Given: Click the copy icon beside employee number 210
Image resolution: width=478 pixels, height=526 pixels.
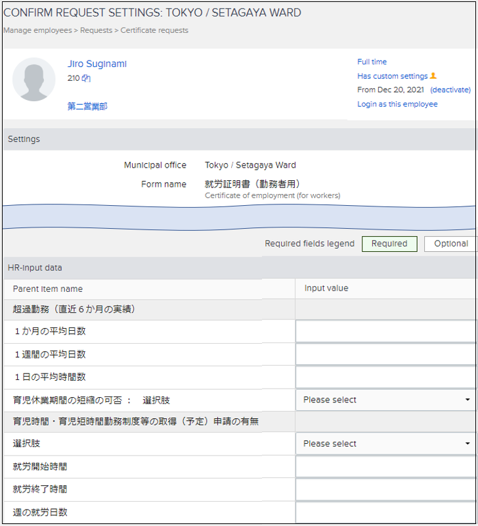Looking at the screenshot, I should click(86, 78).
